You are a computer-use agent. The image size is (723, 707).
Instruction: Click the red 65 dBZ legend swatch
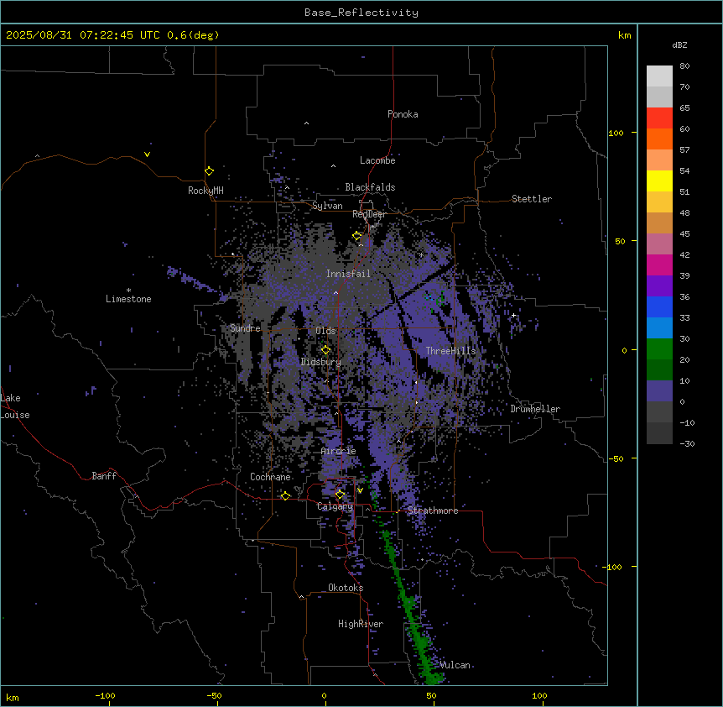[659, 118]
